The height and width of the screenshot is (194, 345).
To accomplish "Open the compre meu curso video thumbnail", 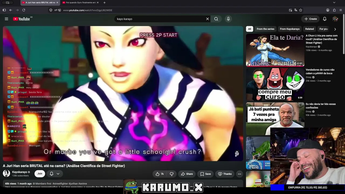I will point(275,84).
